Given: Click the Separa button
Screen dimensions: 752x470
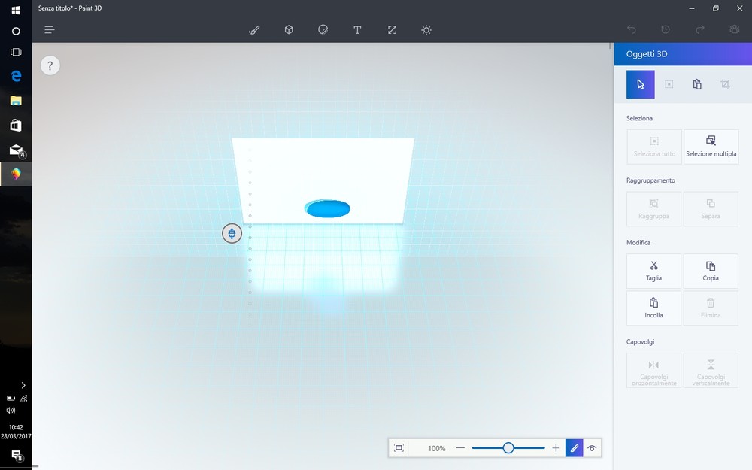Looking at the screenshot, I should [711, 208].
